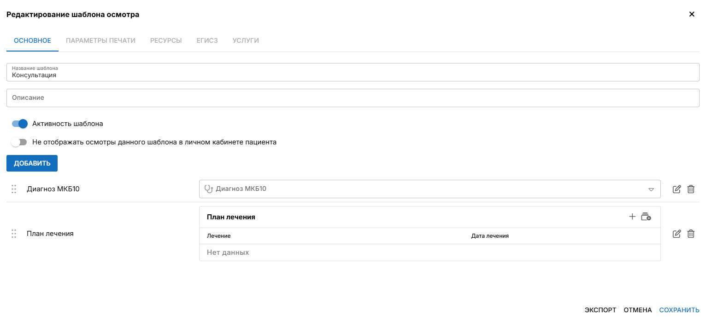Viewport: 706px width, 321px height.
Task: Click edit icon for План лечения row
Action: [677, 234]
